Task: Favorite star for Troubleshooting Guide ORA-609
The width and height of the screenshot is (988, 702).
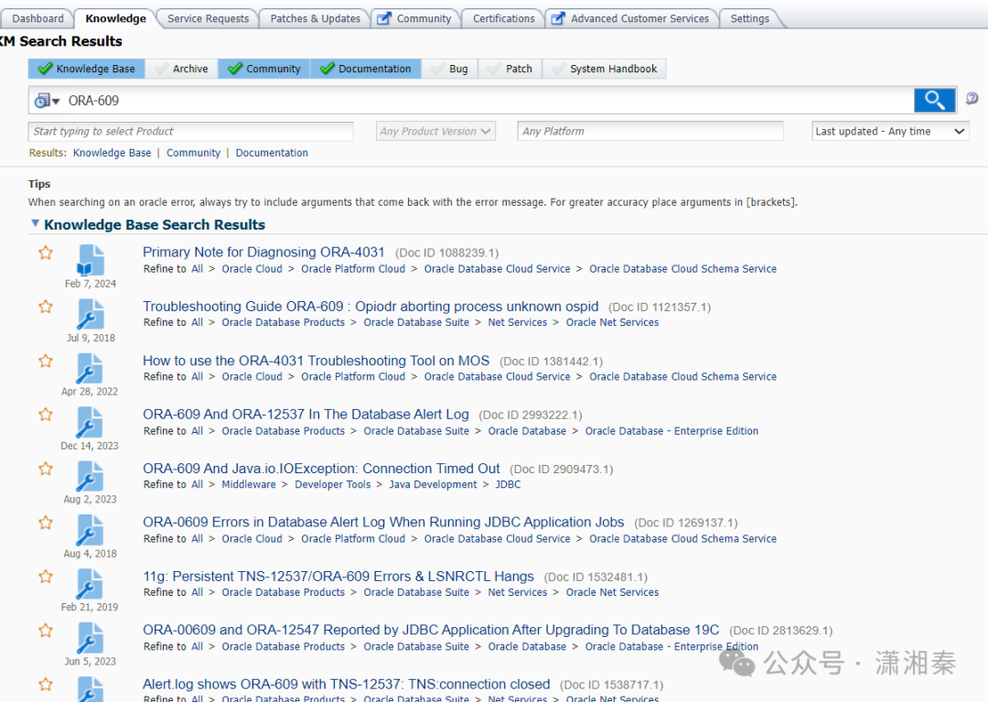Action: (x=46, y=307)
